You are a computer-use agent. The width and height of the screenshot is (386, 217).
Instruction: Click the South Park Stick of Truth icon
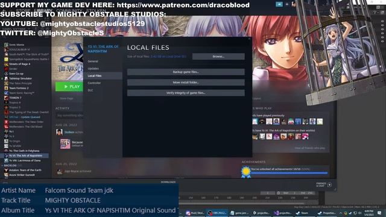6,54
